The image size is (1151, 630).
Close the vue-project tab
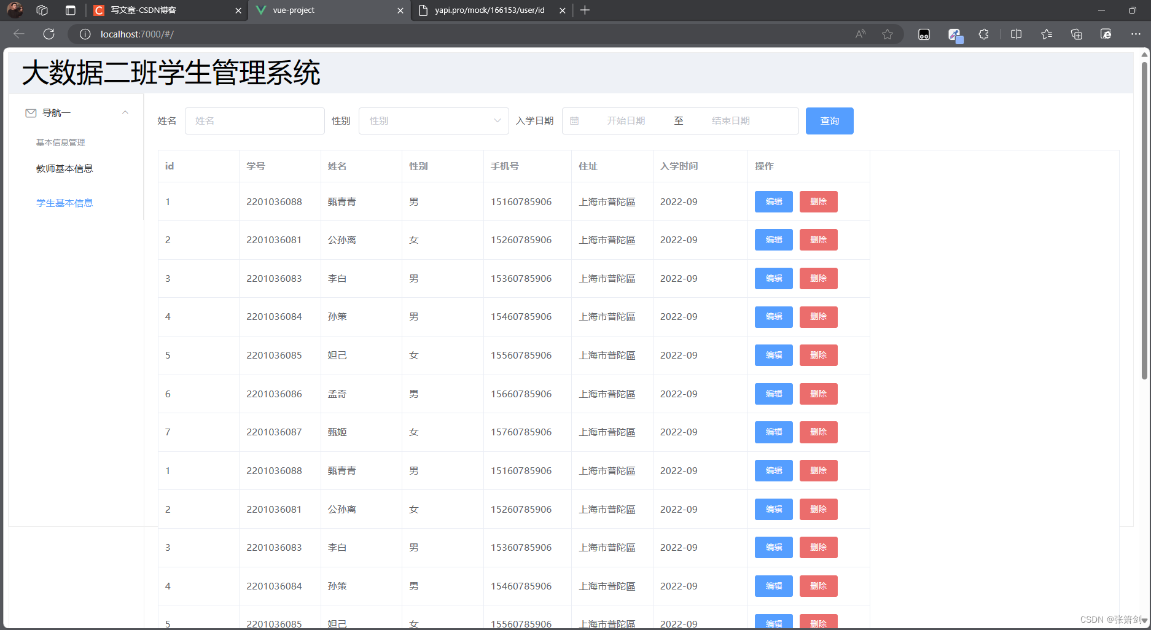[x=400, y=10]
